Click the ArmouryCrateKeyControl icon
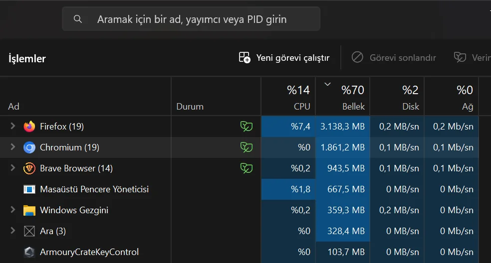Image resolution: width=491 pixels, height=263 pixels. pyautogui.click(x=29, y=252)
